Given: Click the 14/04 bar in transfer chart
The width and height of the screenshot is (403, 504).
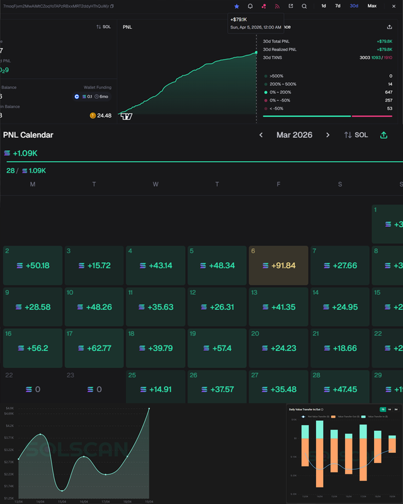Looking at the screenshot, I should pos(319,454).
